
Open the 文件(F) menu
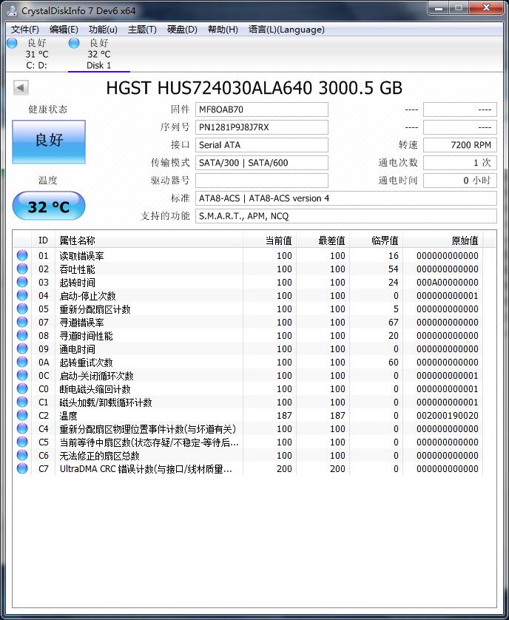25,30
